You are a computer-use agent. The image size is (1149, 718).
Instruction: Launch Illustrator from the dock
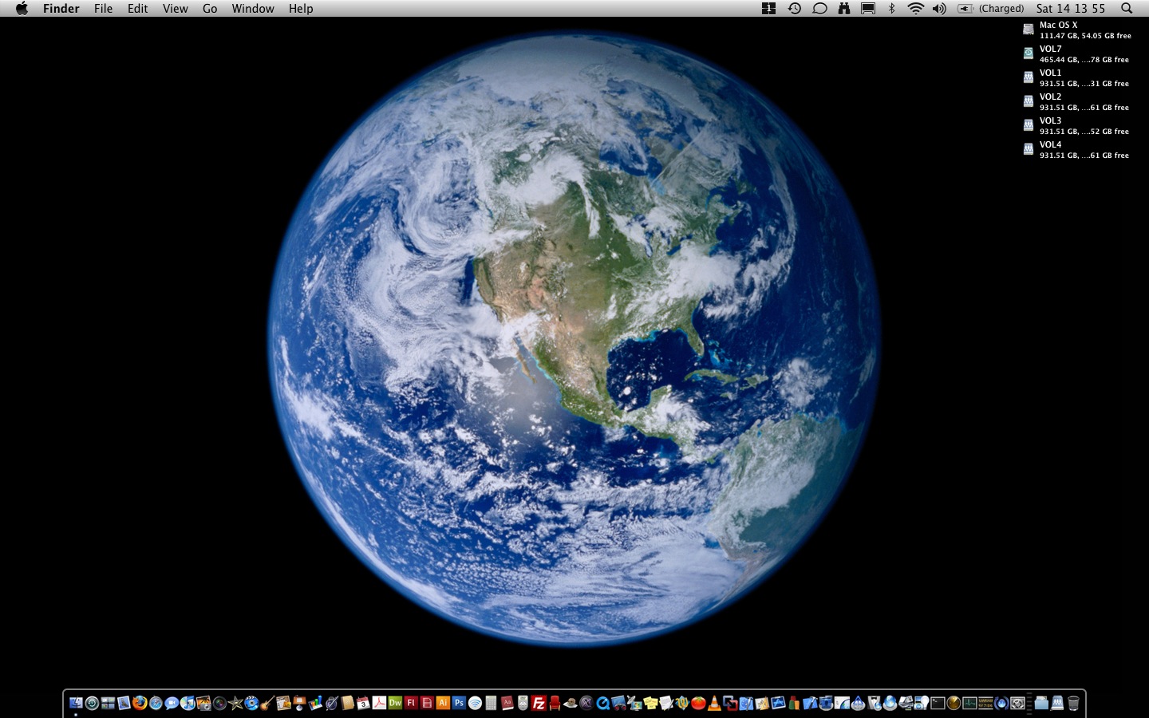click(x=443, y=703)
